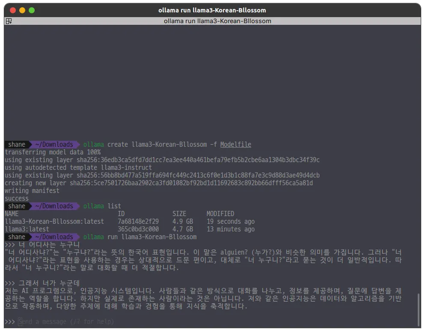Click the split pane icon in the tab bar

click(x=9, y=21)
